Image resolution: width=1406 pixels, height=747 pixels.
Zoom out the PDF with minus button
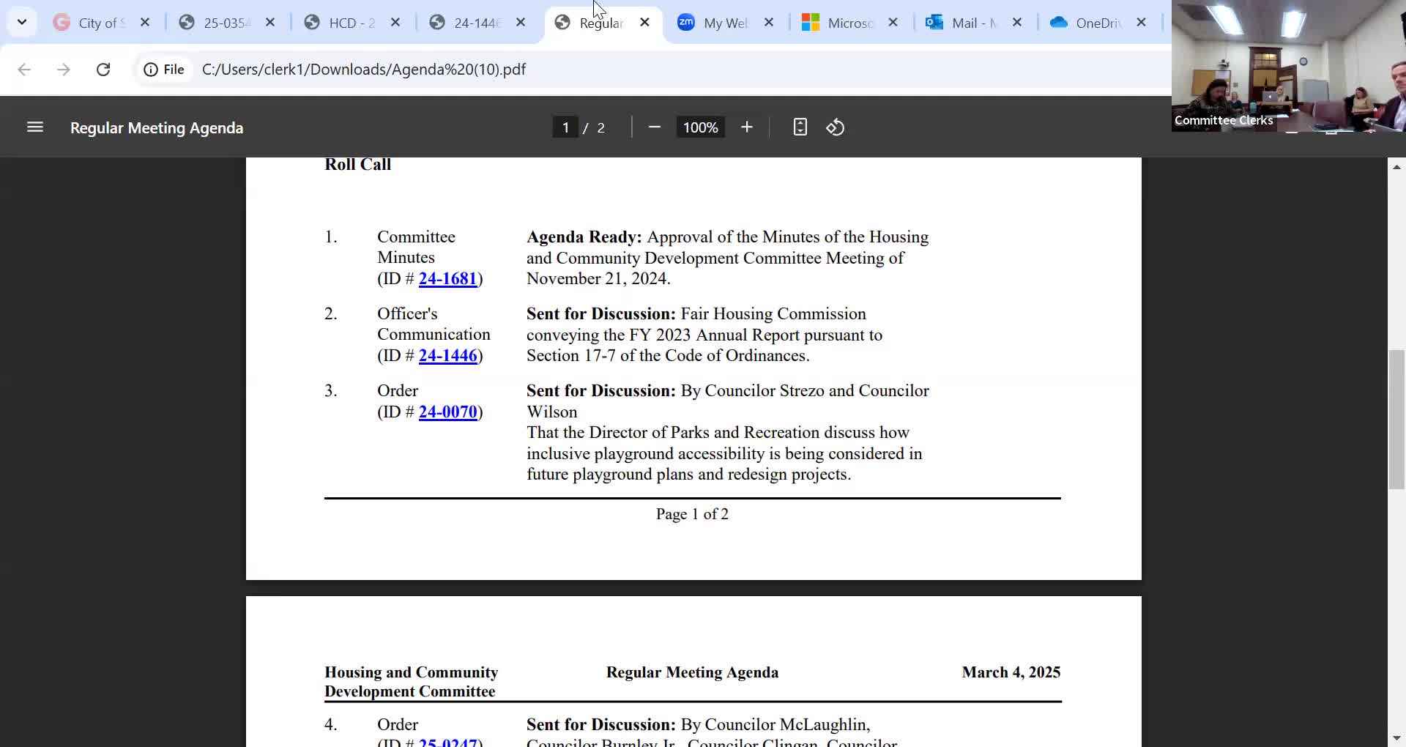pyautogui.click(x=655, y=127)
